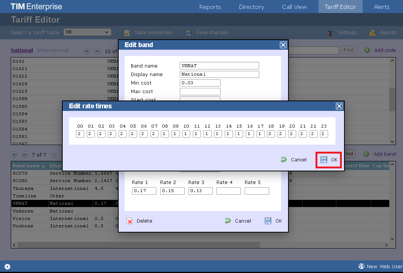Open the tariff table dropdown showing UK
The width and height of the screenshot is (403, 273).
click(87, 32)
